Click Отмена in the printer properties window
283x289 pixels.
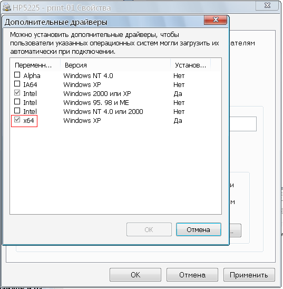tap(192, 275)
